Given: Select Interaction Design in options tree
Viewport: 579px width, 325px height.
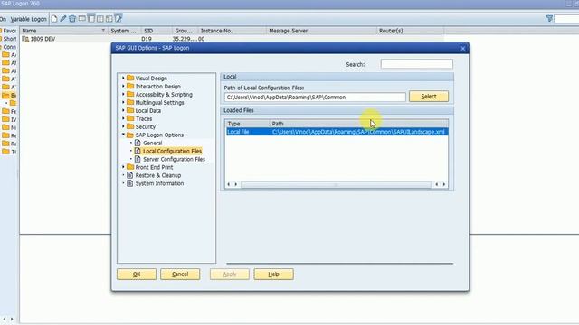Looking at the screenshot, I should click(x=158, y=87).
